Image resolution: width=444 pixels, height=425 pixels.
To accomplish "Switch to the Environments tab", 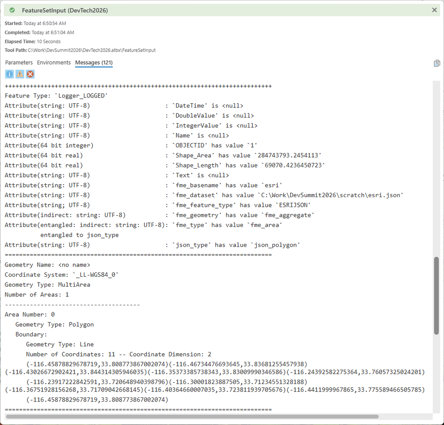I will (x=54, y=63).
